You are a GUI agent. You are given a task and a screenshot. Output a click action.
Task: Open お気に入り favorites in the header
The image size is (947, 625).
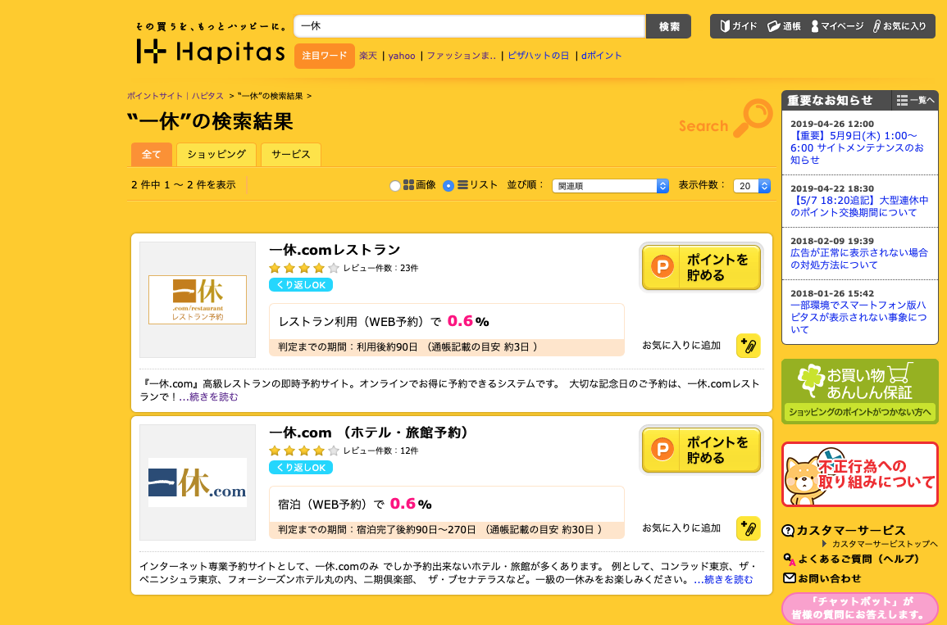(899, 26)
